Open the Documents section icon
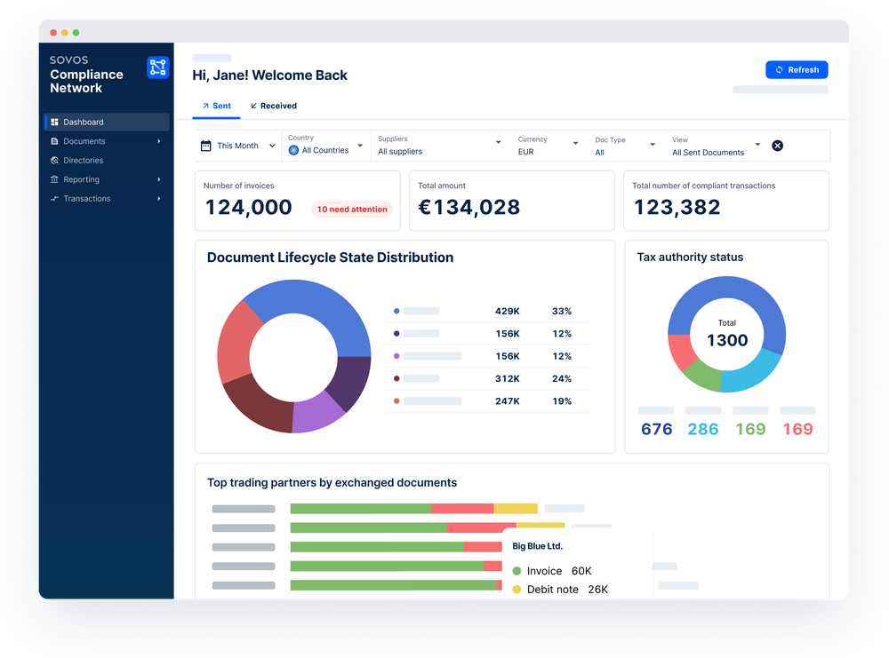 point(57,141)
